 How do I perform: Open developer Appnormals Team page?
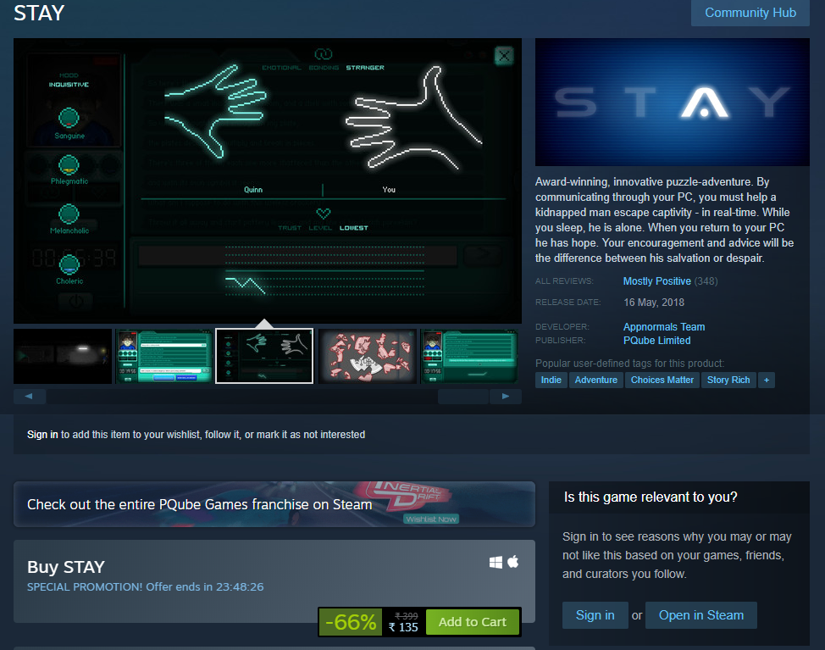click(664, 327)
